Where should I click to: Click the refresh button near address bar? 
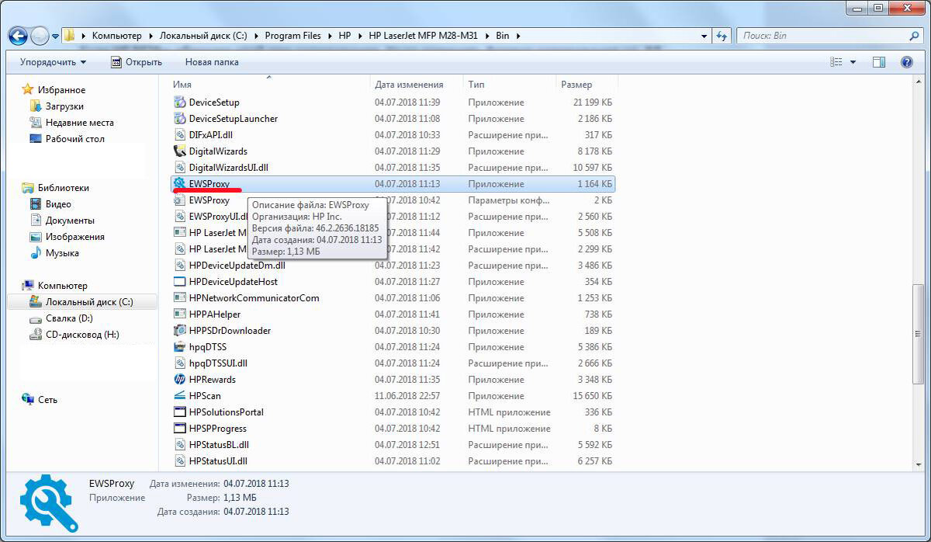[722, 36]
